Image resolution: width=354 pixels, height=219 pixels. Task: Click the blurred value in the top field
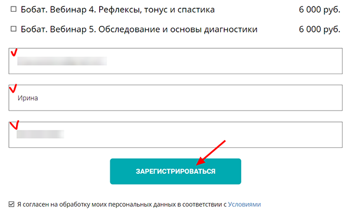[x=62, y=61]
